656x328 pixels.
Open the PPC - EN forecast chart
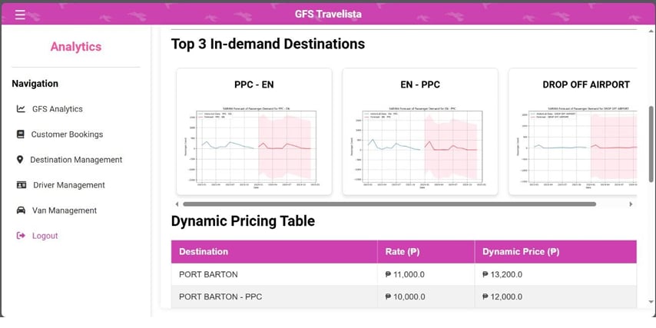tap(254, 146)
